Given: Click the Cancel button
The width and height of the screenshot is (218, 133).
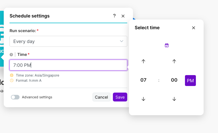Looking at the screenshot, I should 101,97.
